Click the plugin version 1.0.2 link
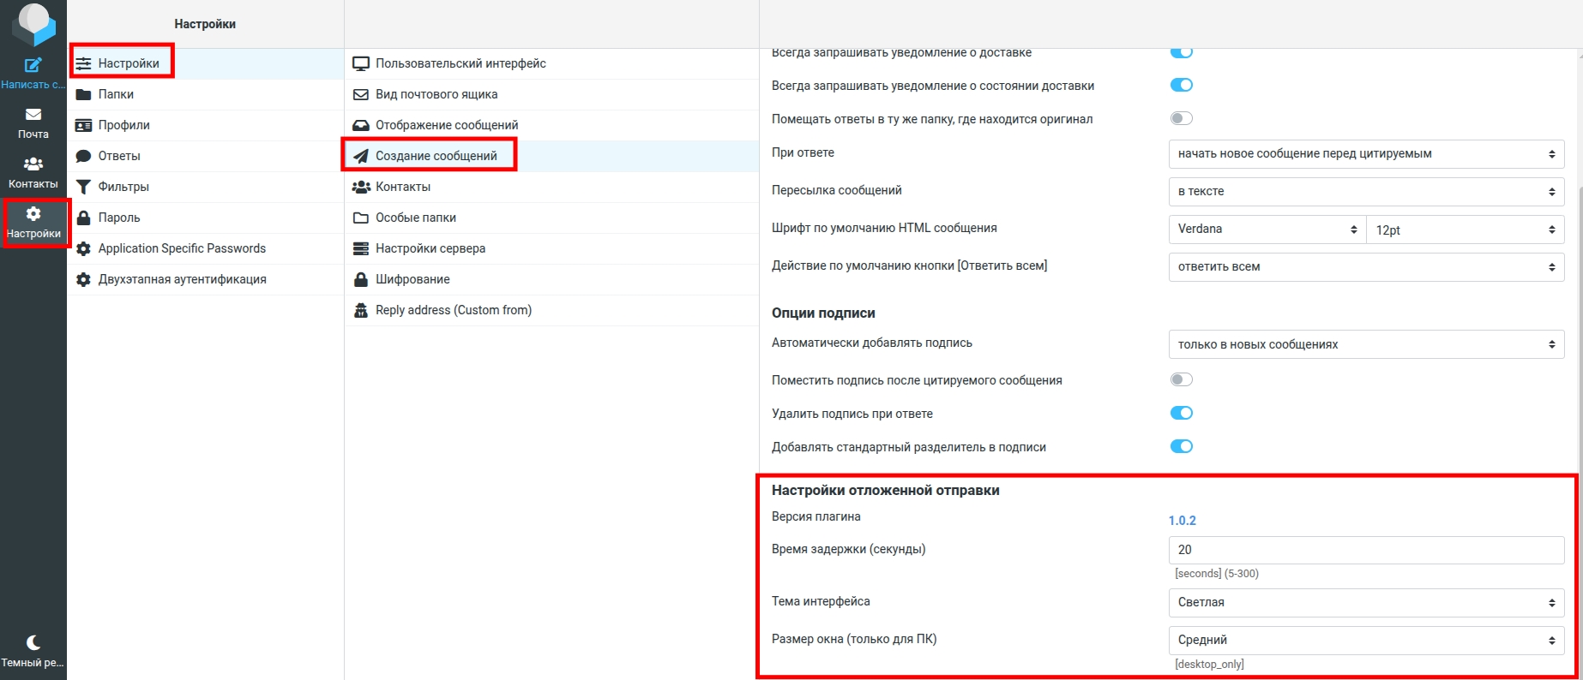Viewport: 1583px width, 680px height. (1182, 521)
